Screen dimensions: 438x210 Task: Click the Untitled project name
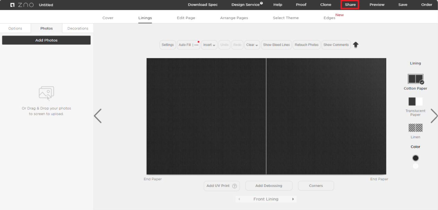(x=46, y=5)
